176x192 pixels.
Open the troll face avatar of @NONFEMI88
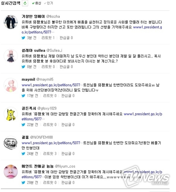(x=11, y=143)
